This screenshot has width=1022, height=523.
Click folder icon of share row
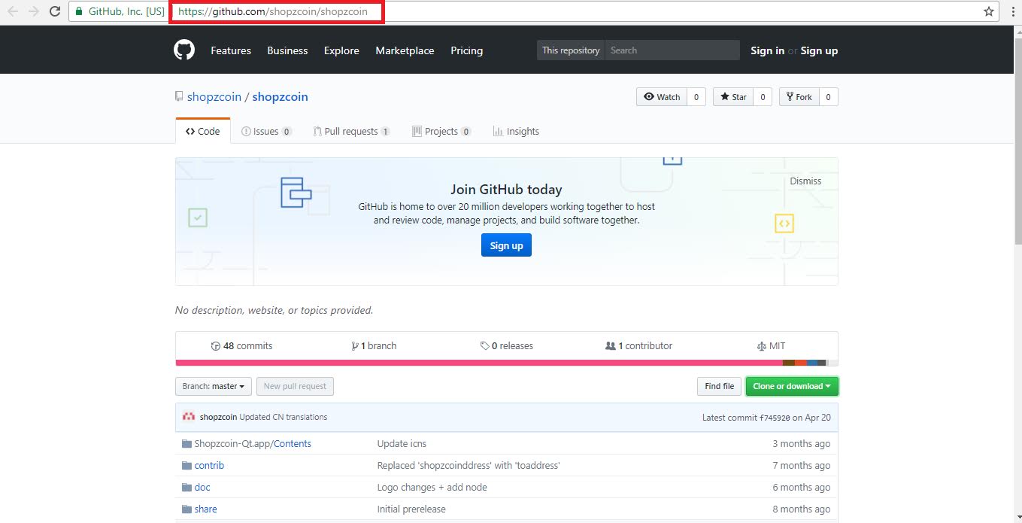click(x=187, y=509)
